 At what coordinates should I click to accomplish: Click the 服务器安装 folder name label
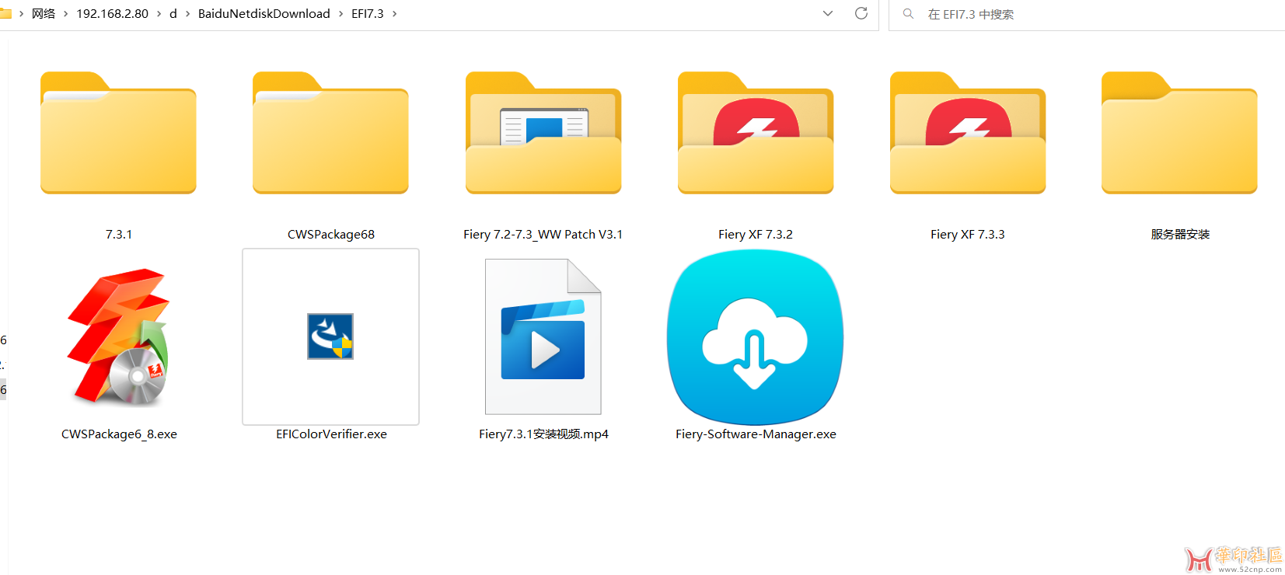pyautogui.click(x=1180, y=235)
